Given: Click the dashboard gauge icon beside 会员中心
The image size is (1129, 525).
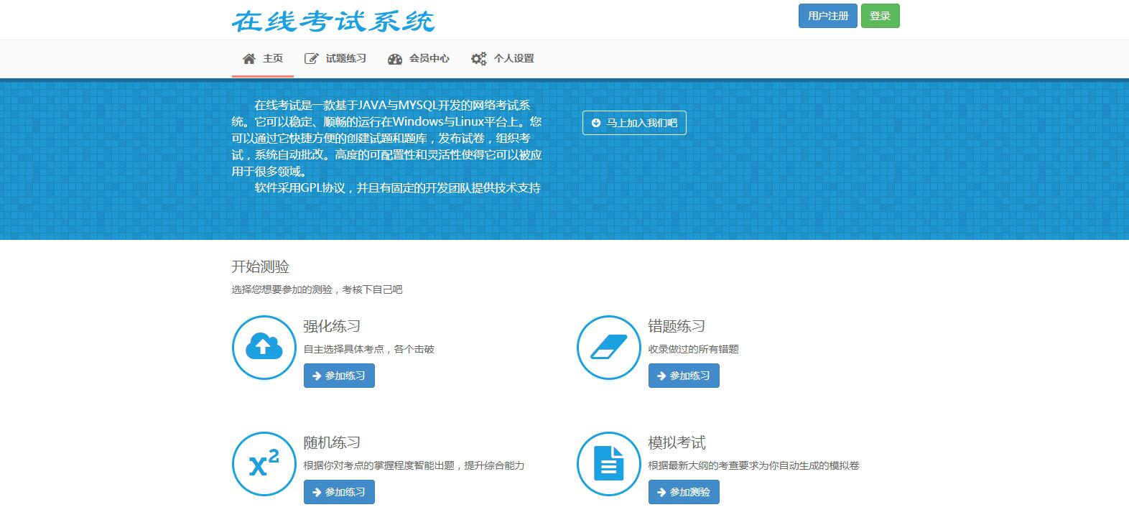Looking at the screenshot, I should (395, 59).
